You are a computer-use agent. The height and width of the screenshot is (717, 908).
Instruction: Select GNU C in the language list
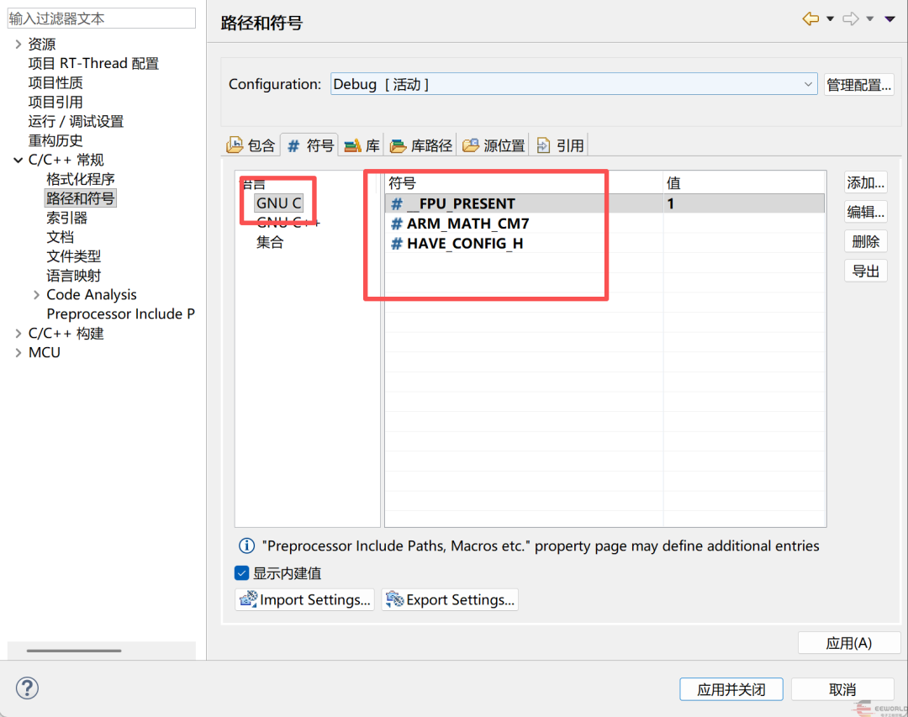pos(278,203)
